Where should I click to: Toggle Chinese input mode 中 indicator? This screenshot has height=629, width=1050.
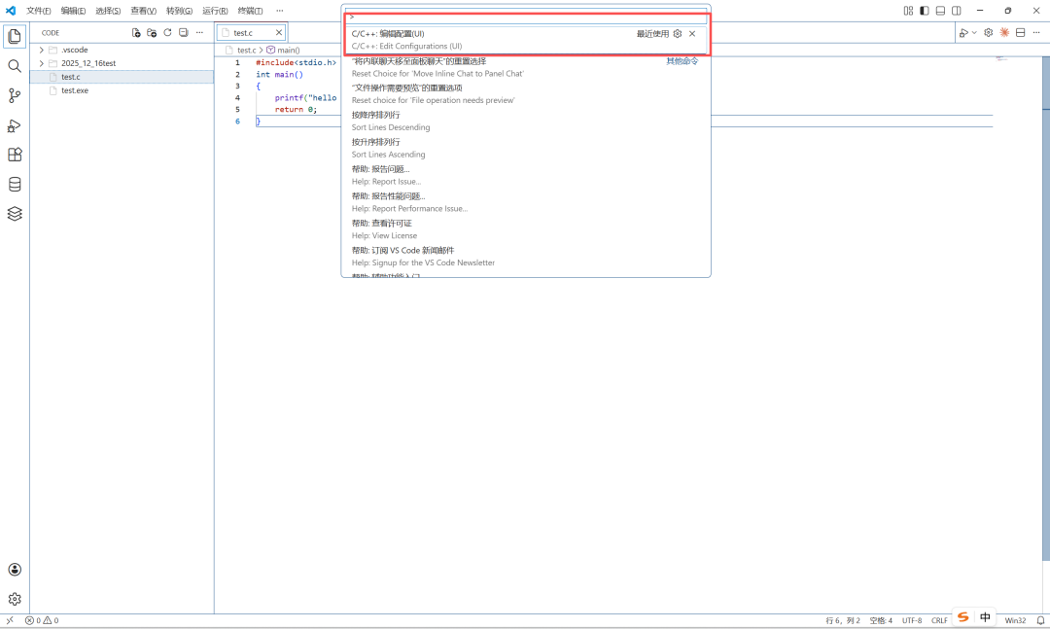point(985,617)
